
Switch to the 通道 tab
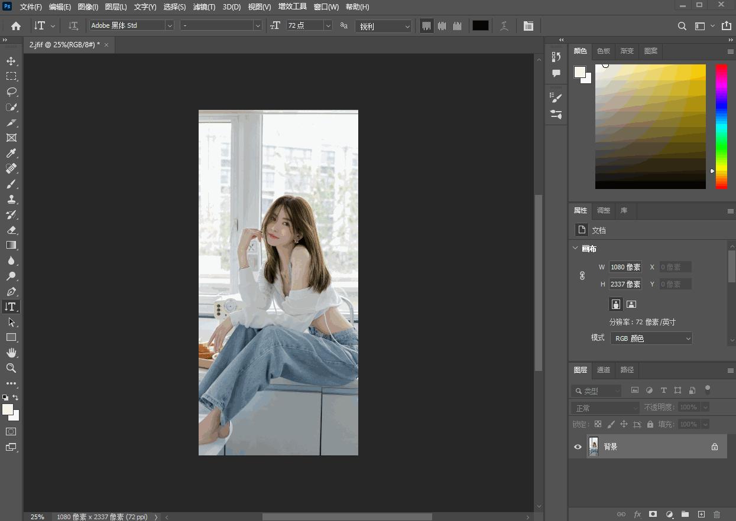(604, 370)
